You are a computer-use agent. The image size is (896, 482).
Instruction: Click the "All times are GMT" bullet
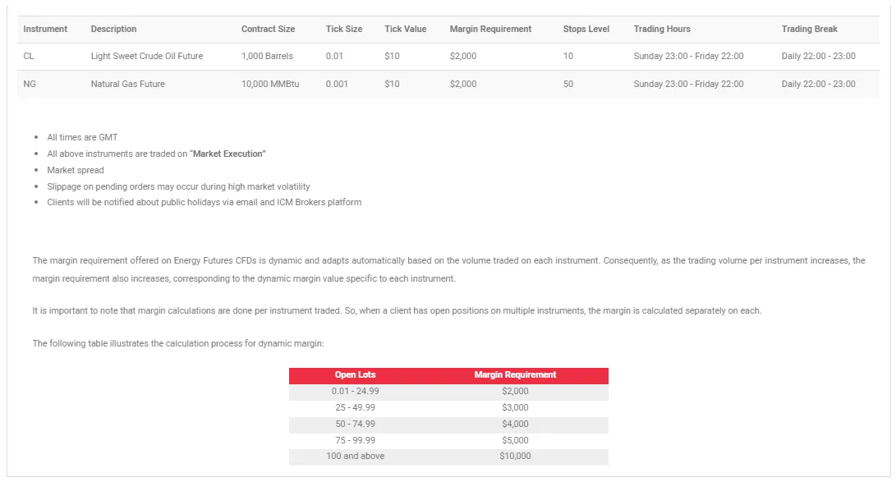pyautogui.click(x=82, y=137)
